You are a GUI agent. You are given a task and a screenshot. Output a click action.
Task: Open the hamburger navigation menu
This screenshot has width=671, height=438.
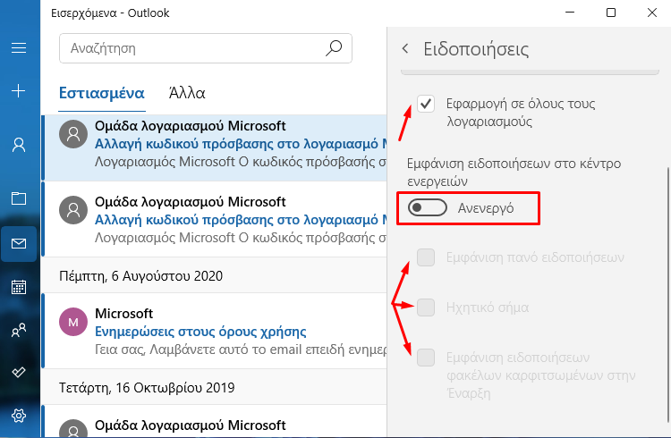point(19,47)
